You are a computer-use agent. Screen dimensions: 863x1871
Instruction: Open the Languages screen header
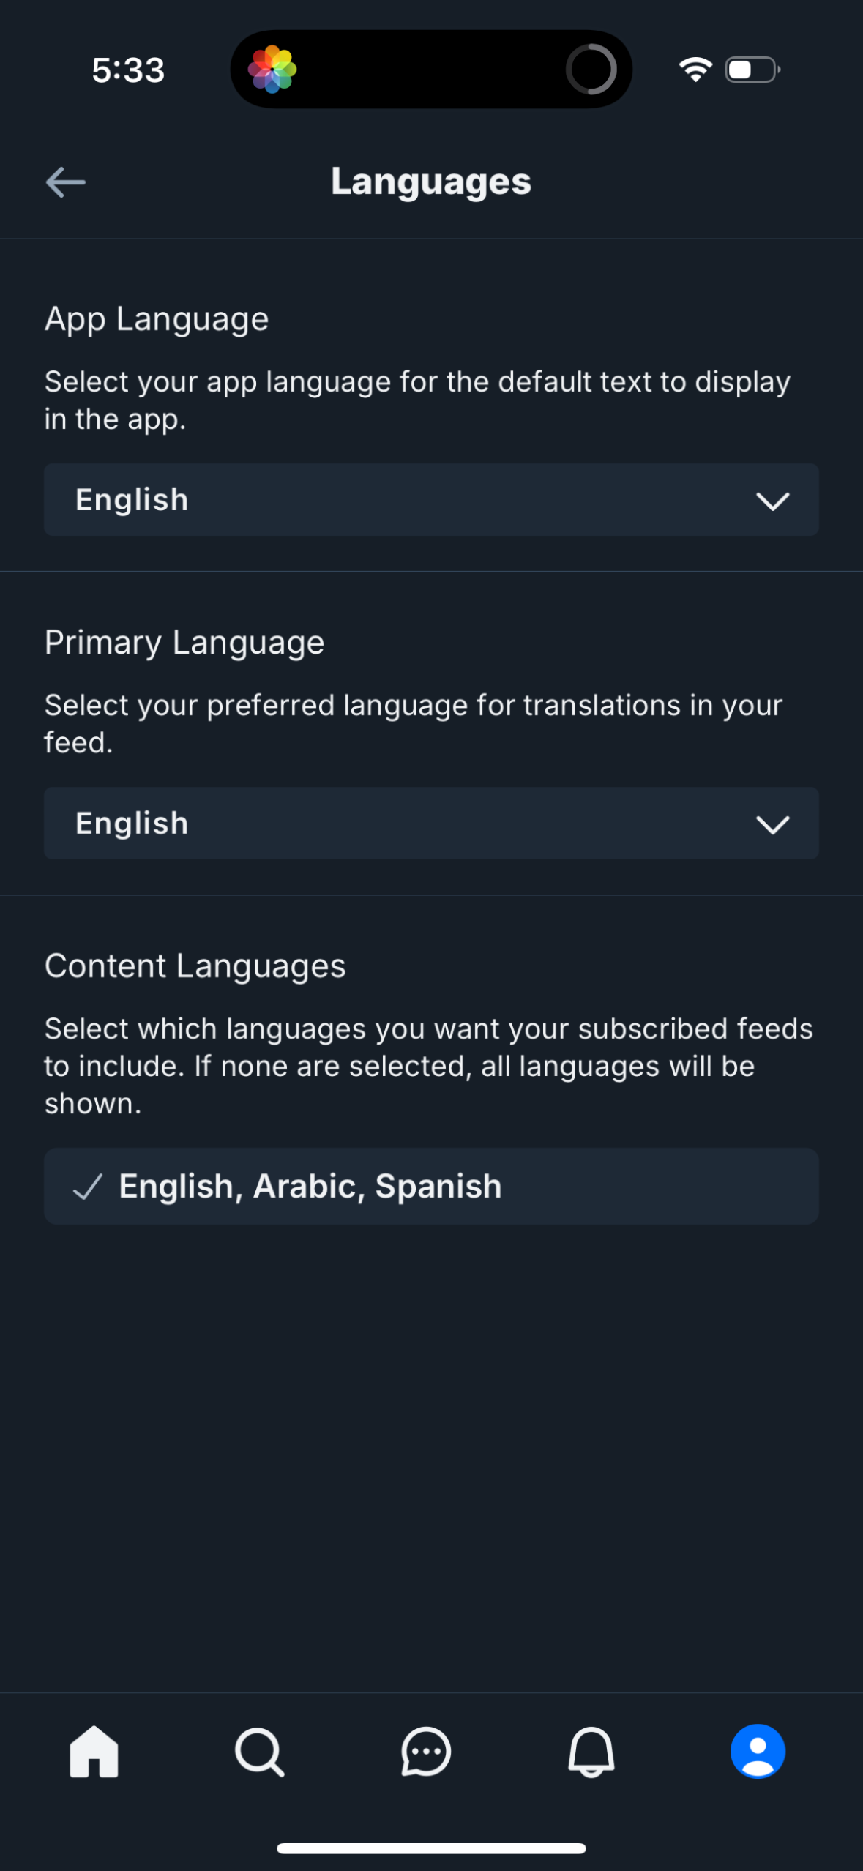coord(430,182)
